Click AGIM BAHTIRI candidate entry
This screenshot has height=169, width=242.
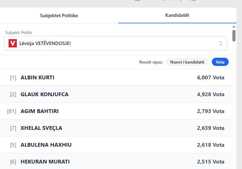click(42, 111)
